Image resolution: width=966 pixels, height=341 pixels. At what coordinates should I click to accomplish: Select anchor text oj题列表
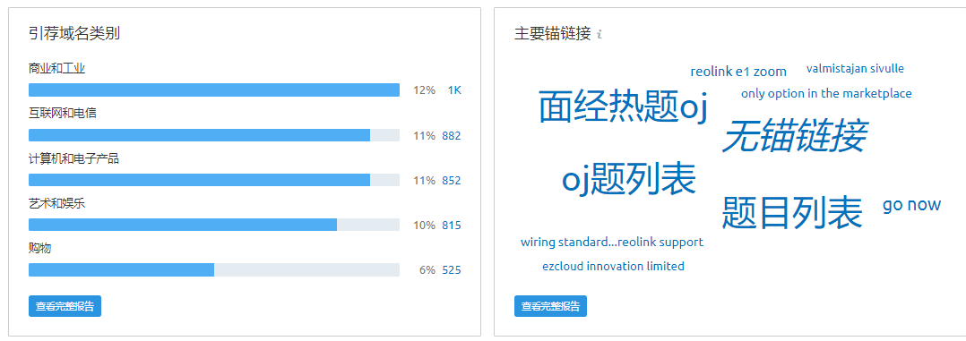point(629,180)
